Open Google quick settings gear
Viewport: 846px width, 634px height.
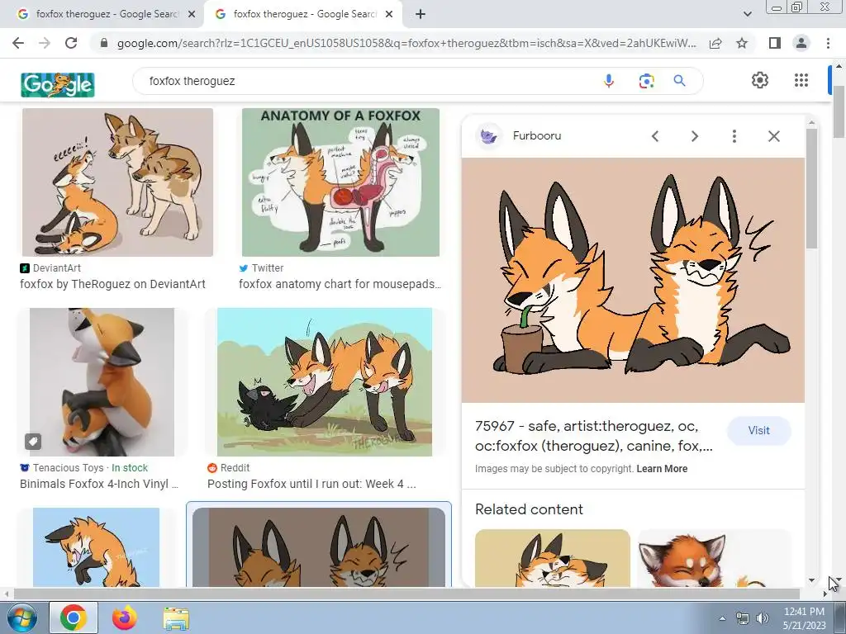[760, 80]
